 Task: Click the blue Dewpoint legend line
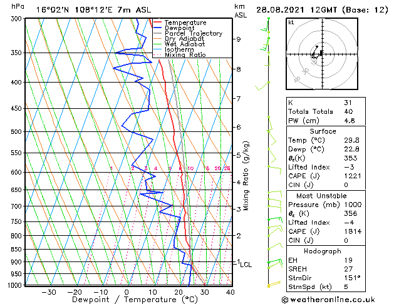pyautogui.click(x=158, y=28)
